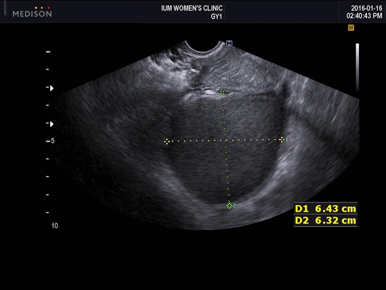The height and width of the screenshot is (290, 386).
Task: Select the top X caliper of measurement 2
Action: 222,93
